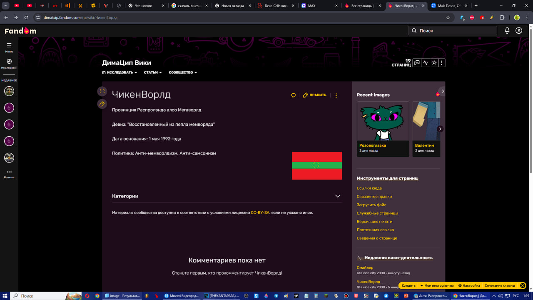Viewport: 533px width, 300px height.
Task: Expand the Категории section chevron
Action: point(338,196)
